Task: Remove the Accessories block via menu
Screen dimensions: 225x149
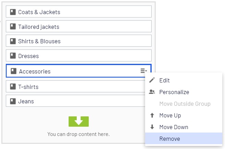Action: 169,139
